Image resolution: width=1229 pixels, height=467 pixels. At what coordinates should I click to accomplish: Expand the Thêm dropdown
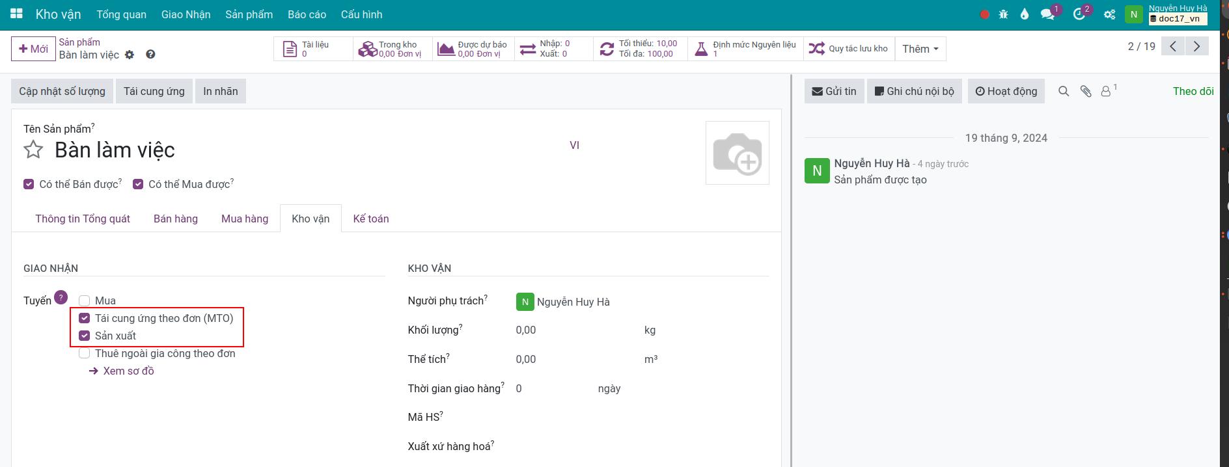tap(920, 49)
